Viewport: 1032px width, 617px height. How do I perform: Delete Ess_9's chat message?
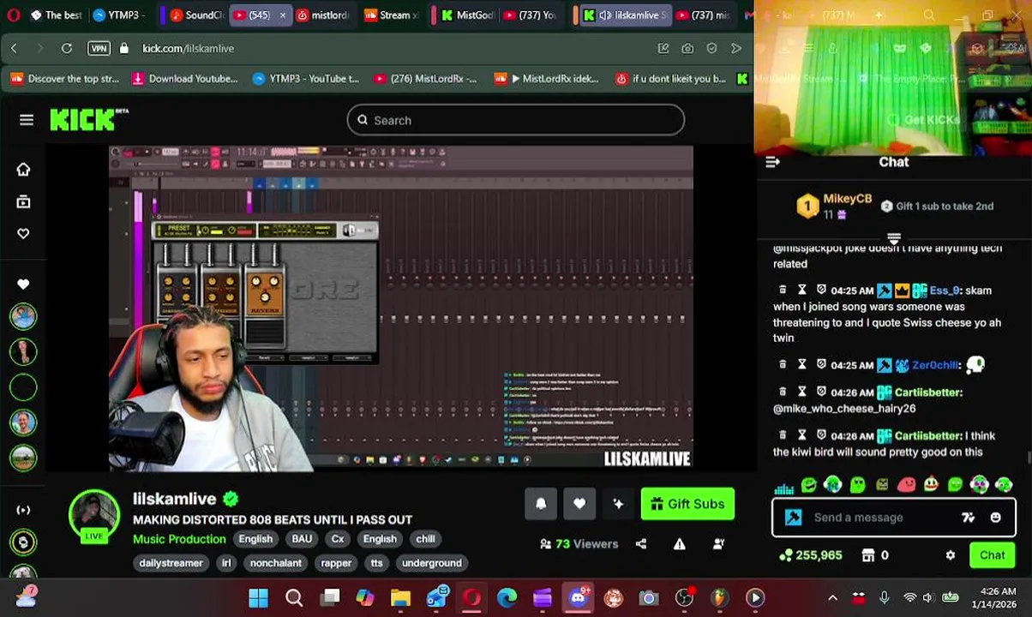783,291
